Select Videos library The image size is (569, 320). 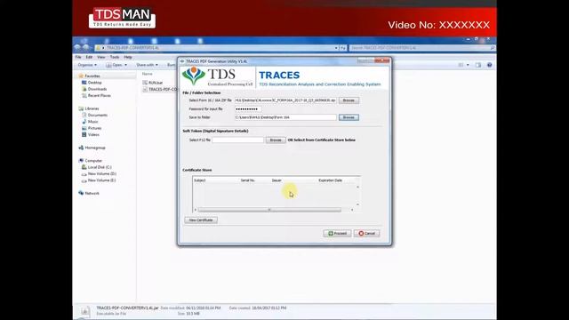(x=93, y=134)
